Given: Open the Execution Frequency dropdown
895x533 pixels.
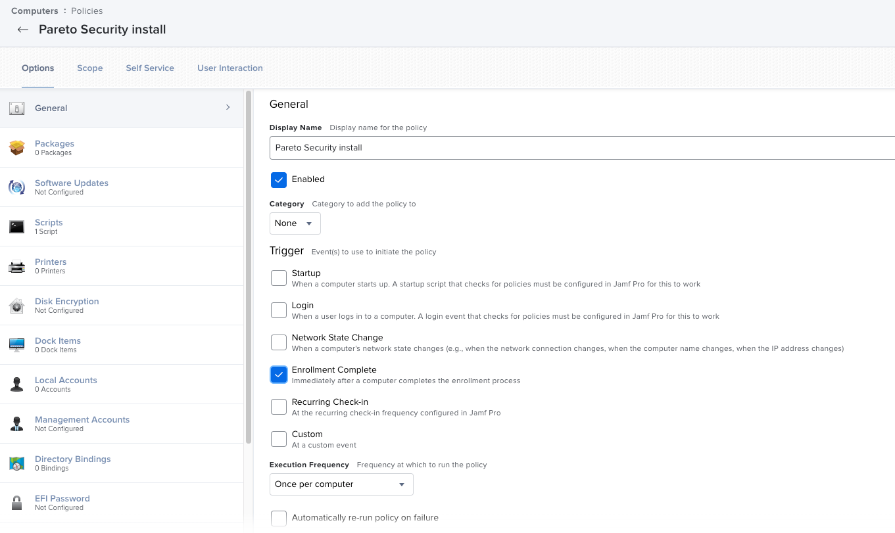Looking at the screenshot, I should tap(341, 484).
